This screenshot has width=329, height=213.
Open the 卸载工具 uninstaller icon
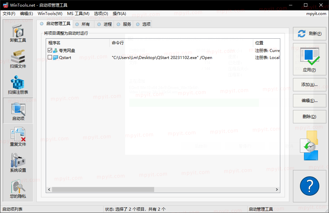point(18,33)
